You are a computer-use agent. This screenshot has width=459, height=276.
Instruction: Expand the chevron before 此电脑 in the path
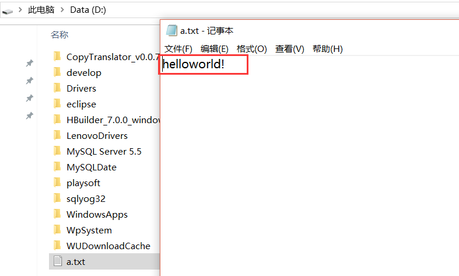(x=20, y=11)
